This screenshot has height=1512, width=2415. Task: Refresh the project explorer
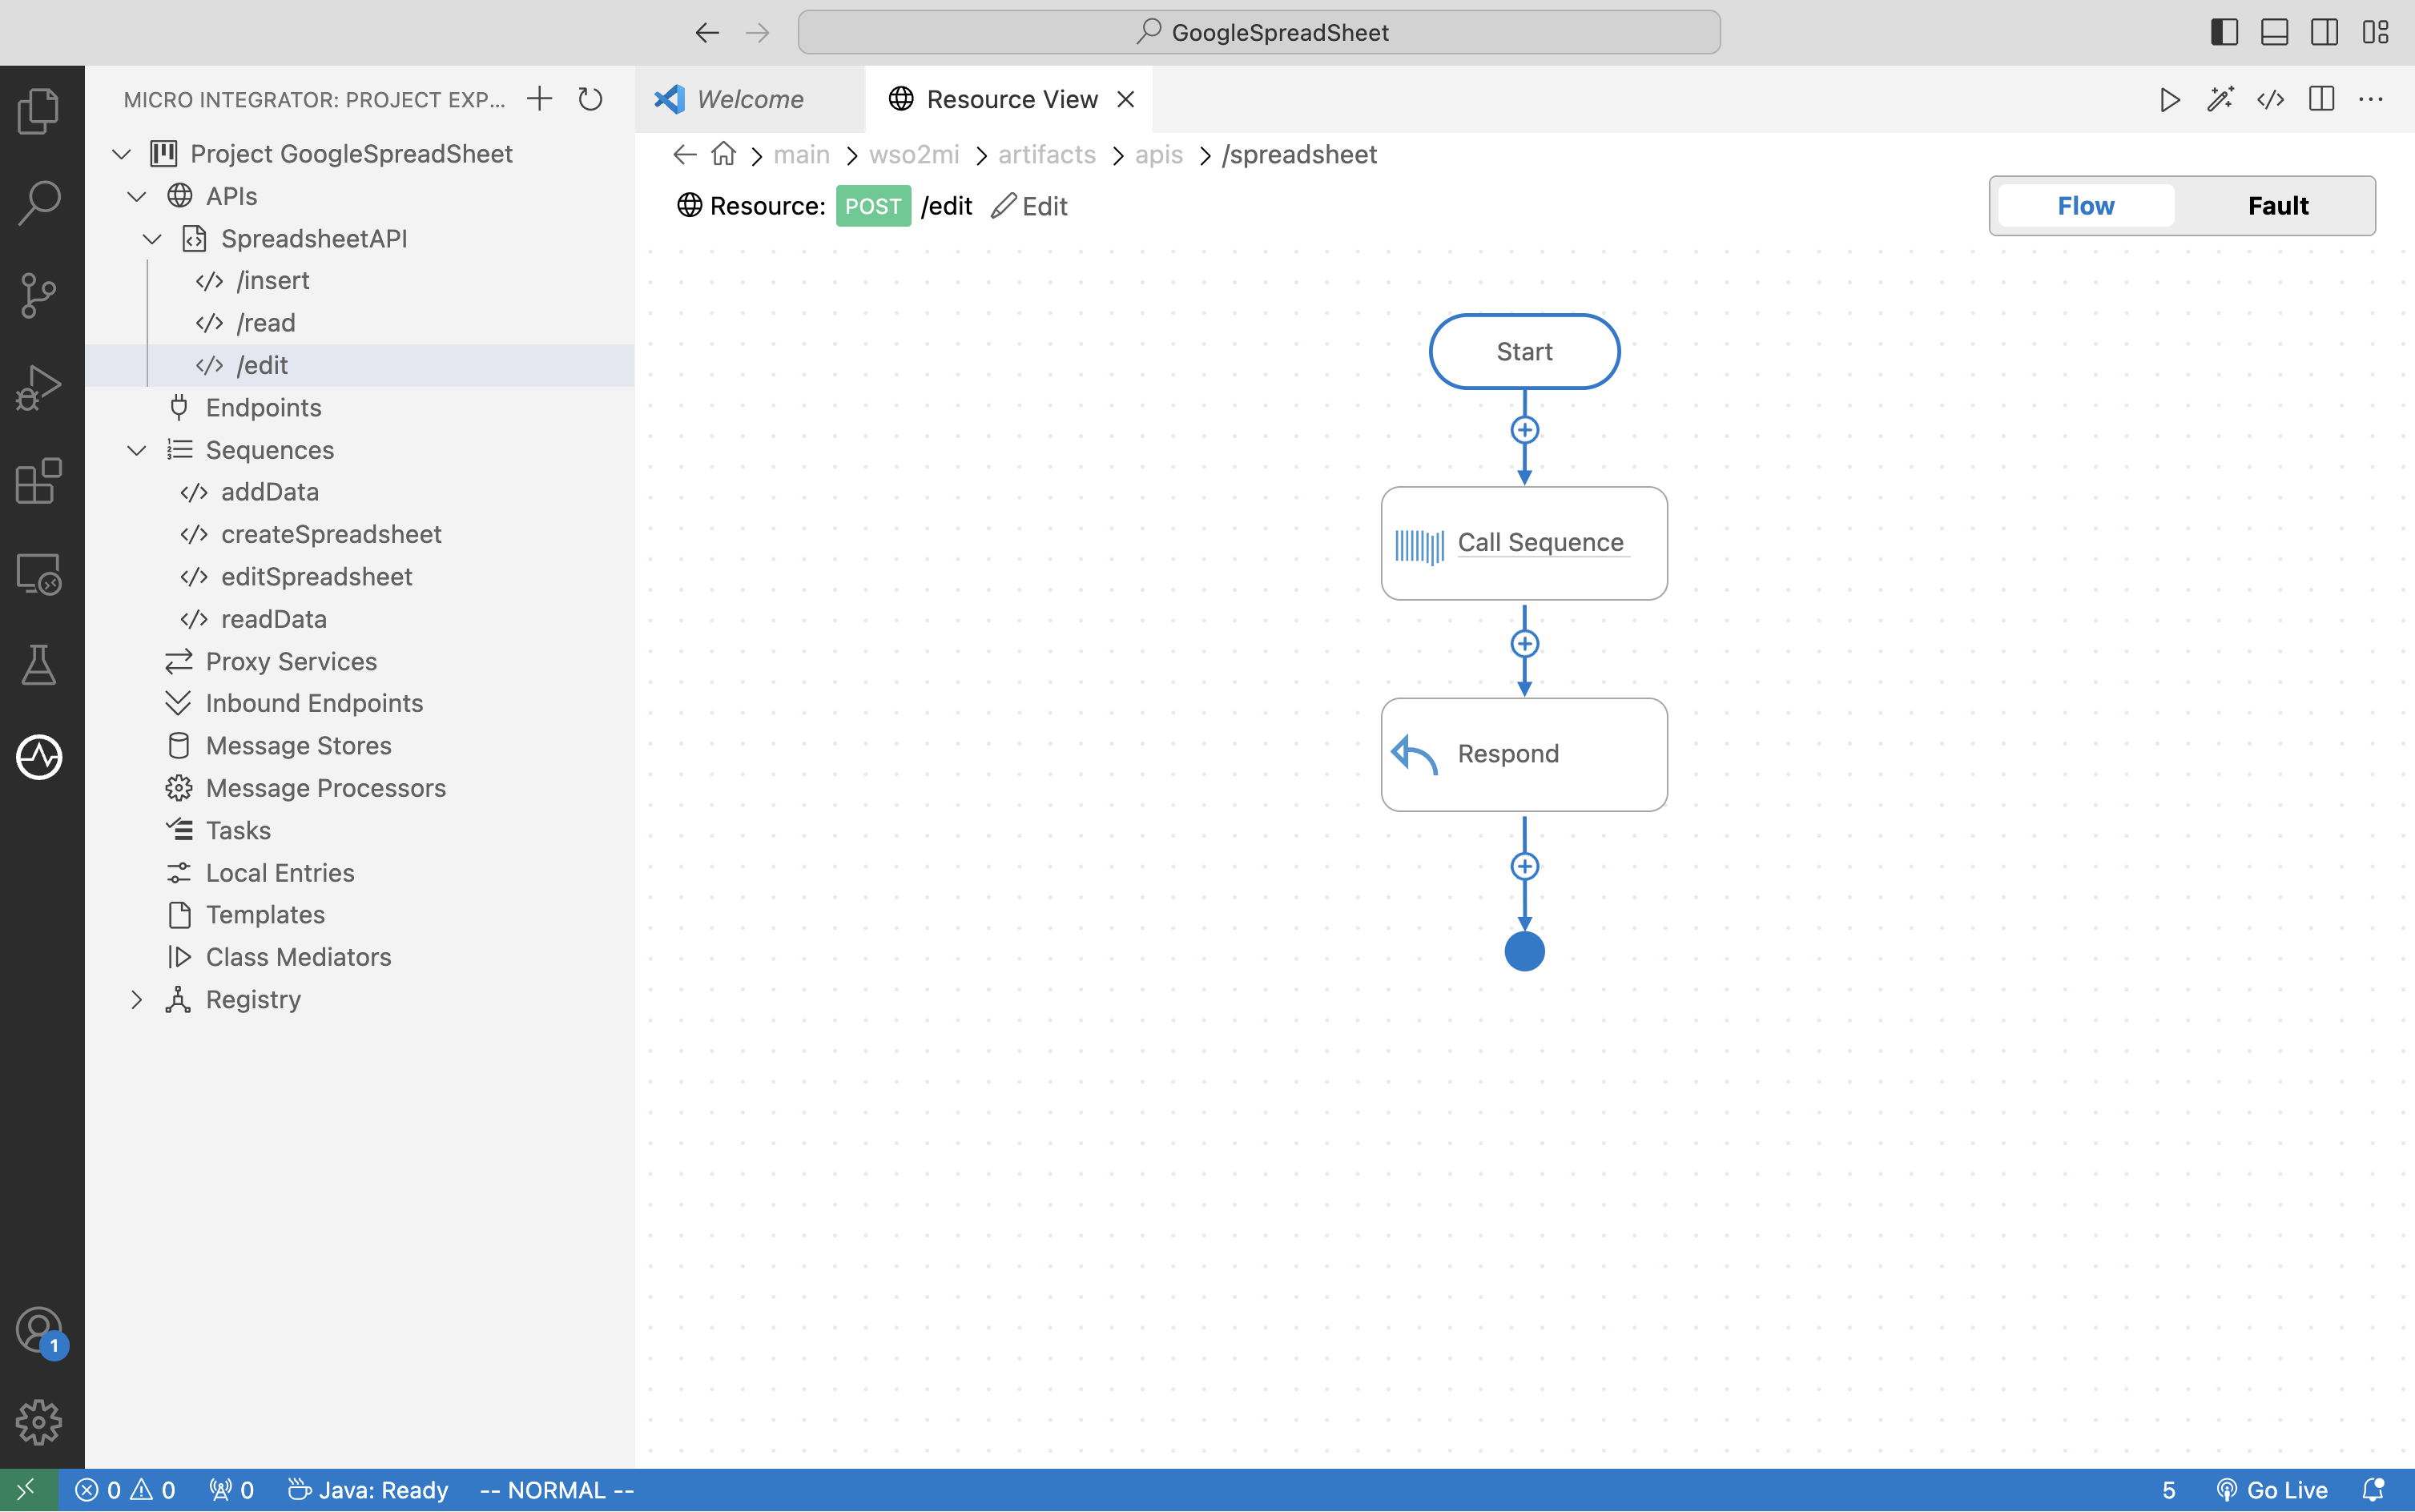[x=590, y=99]
